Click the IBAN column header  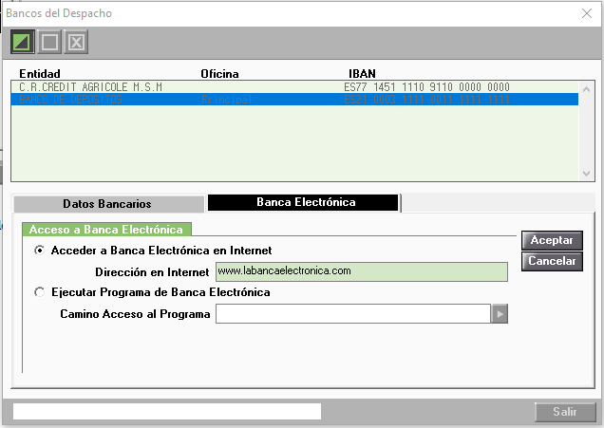point(362,73)
